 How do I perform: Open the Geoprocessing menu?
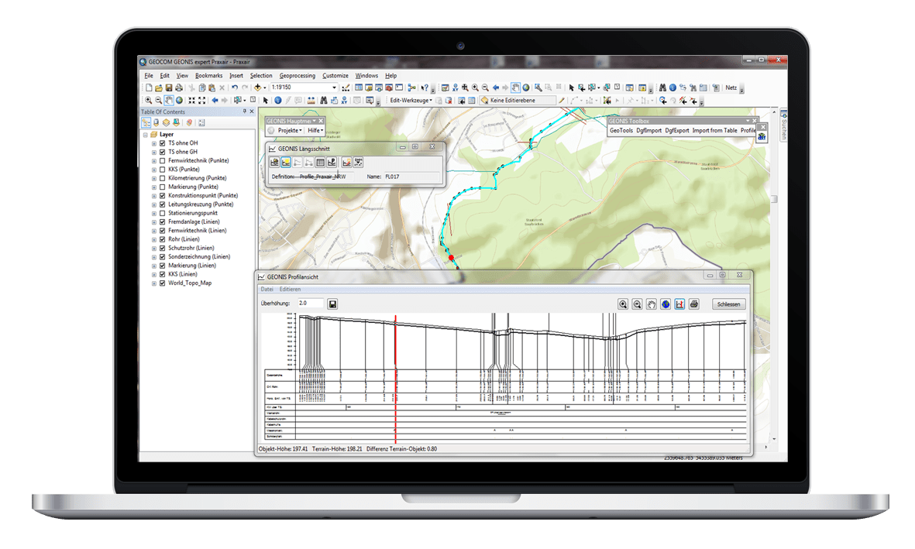click(297, 75)
